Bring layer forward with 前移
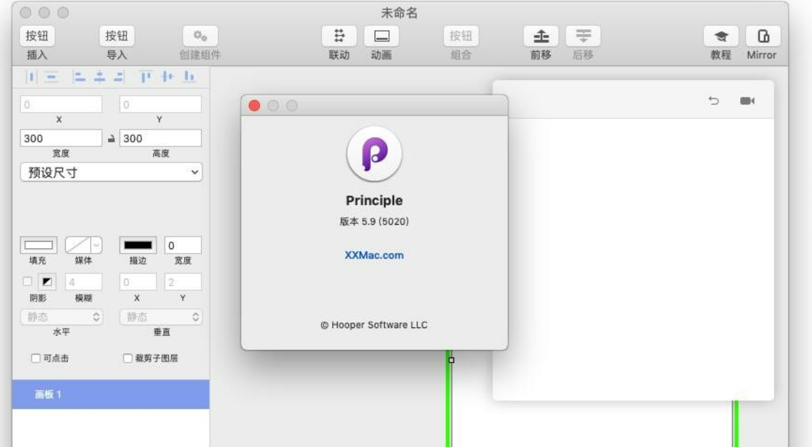 pyautogui.click(x=540, y=36)
